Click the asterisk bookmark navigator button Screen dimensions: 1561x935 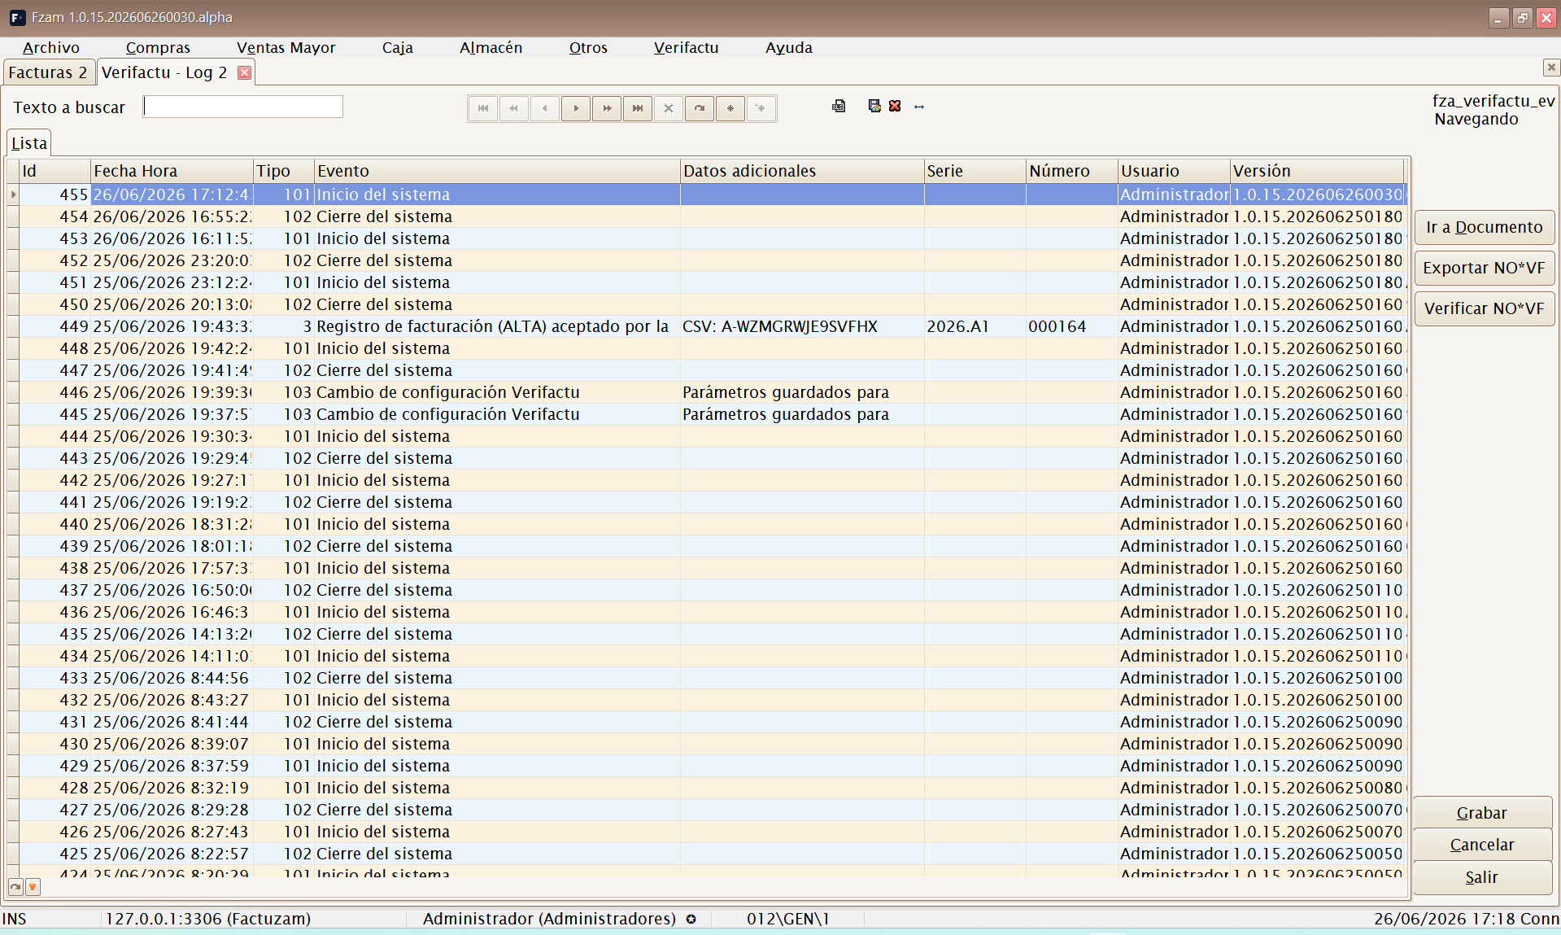[730, 108]
